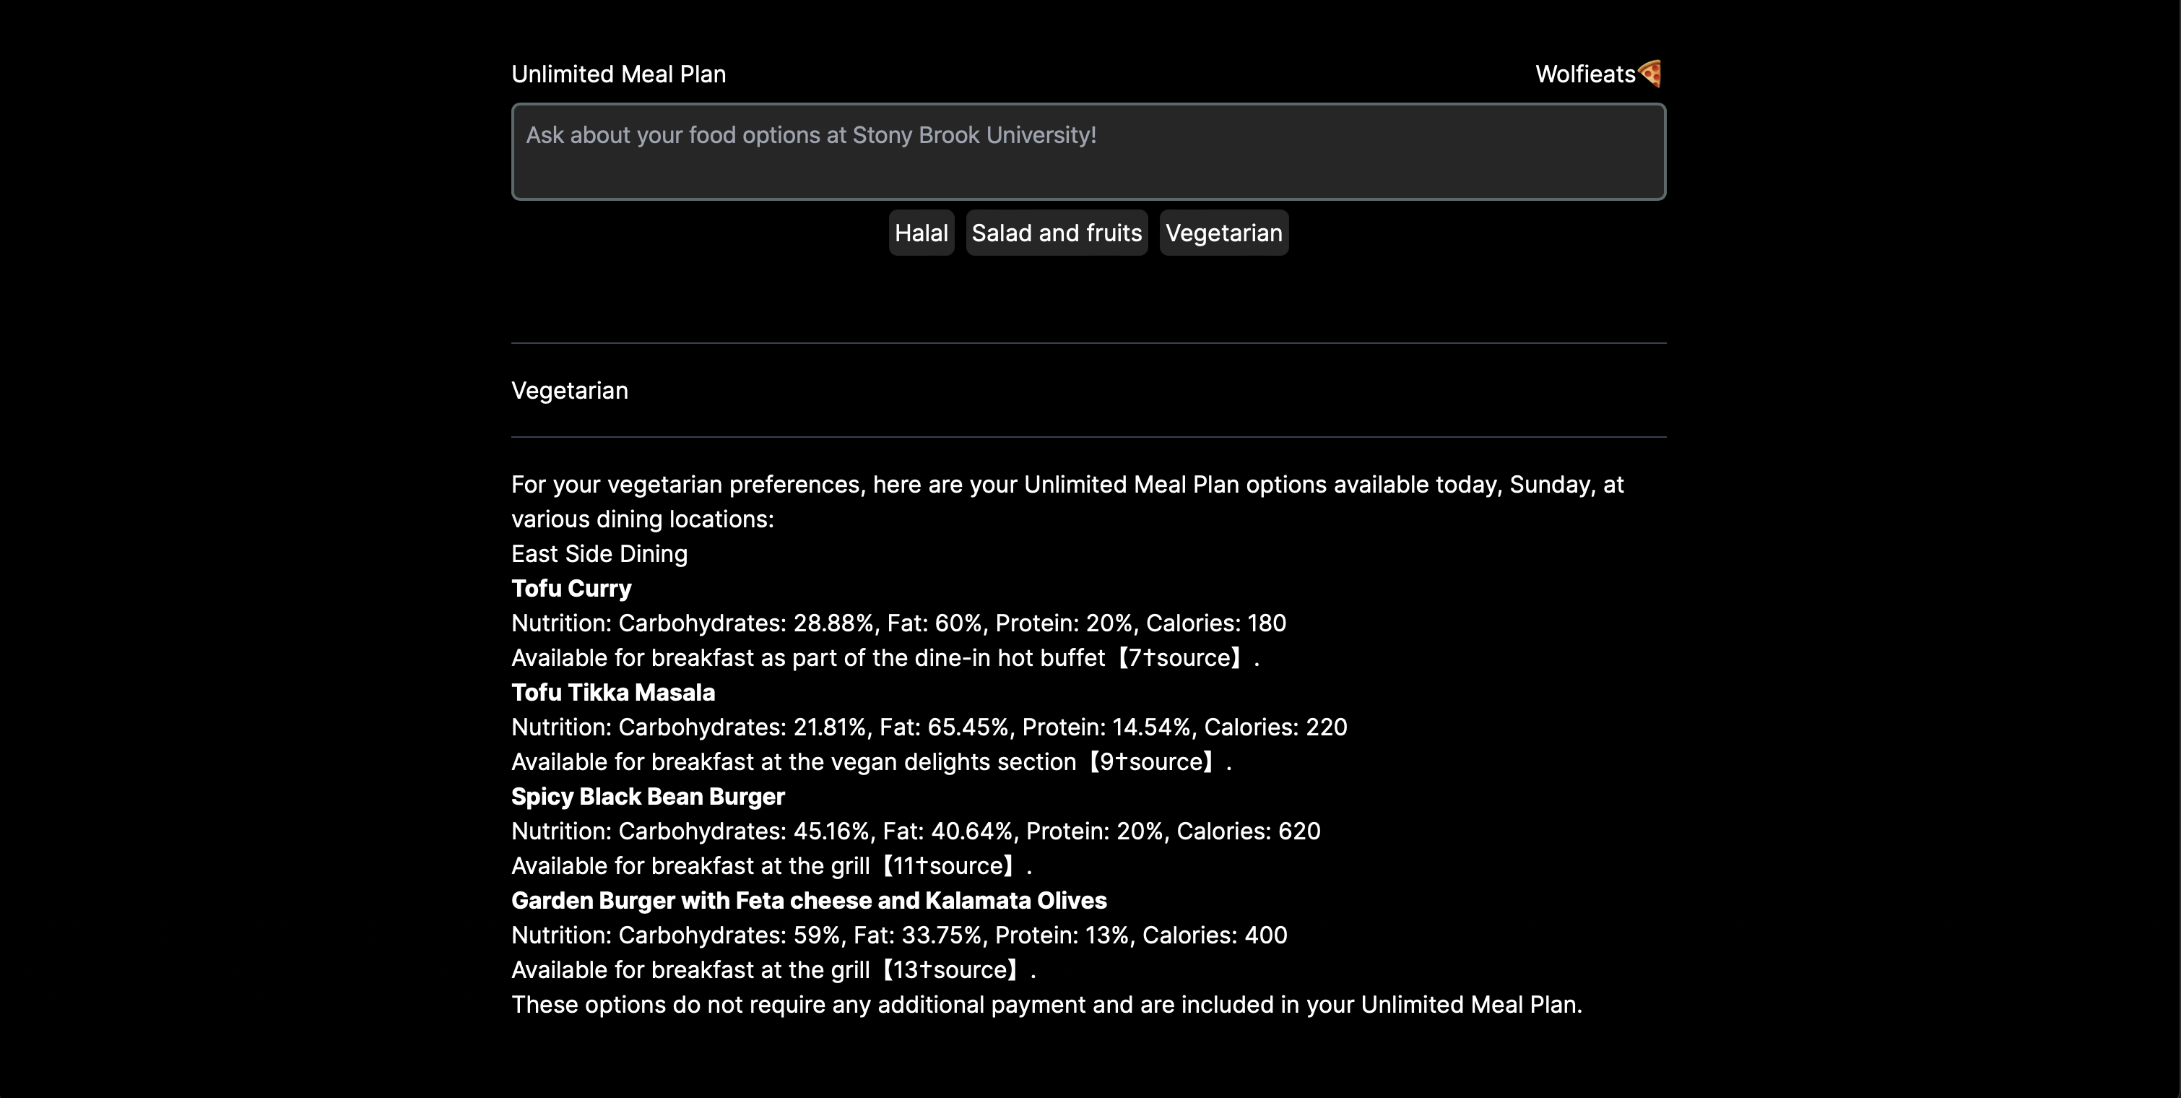The height and width of the screenshot is (1098, 2181).
Task: Click the Unlimited Meal Plan label
Action: pyautogui.click(x=618, y=74)
